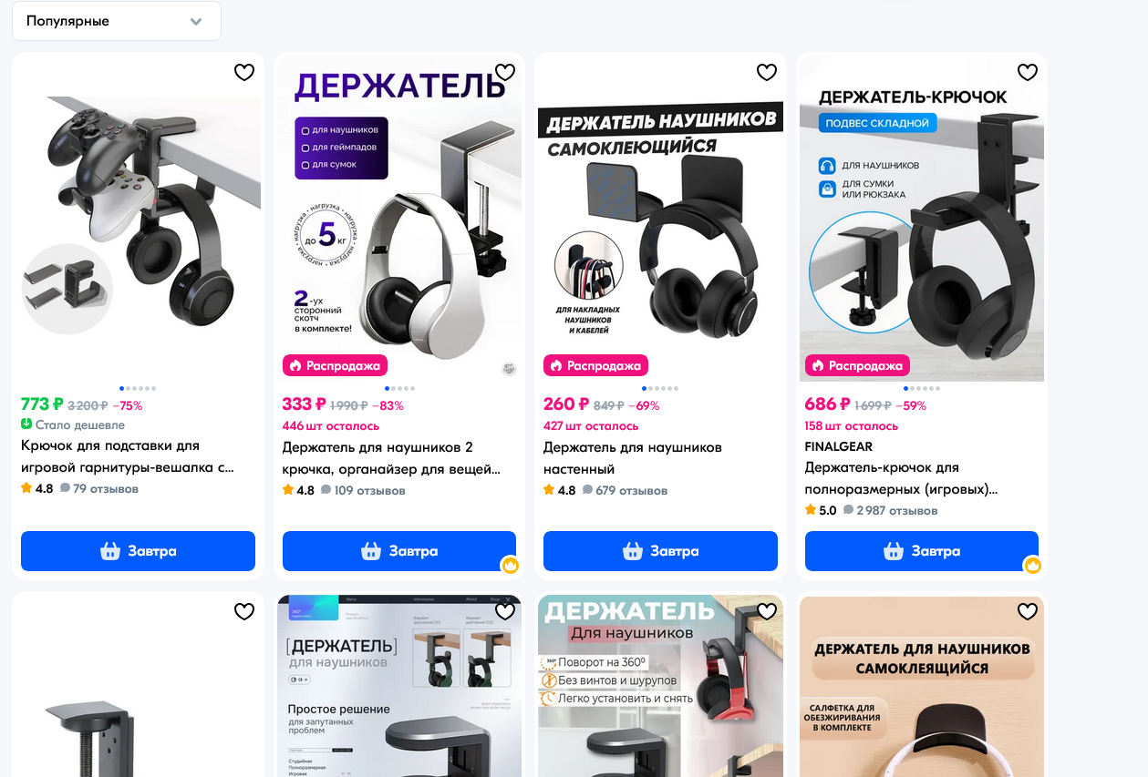The width and height of the screenshot is (1148, 777).
Task: Open the Держатель для наушников настенный title
Action: (x=633, y=458)
